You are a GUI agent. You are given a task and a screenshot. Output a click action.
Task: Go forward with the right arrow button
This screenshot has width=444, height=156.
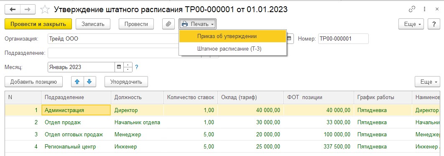coord(28,10)
